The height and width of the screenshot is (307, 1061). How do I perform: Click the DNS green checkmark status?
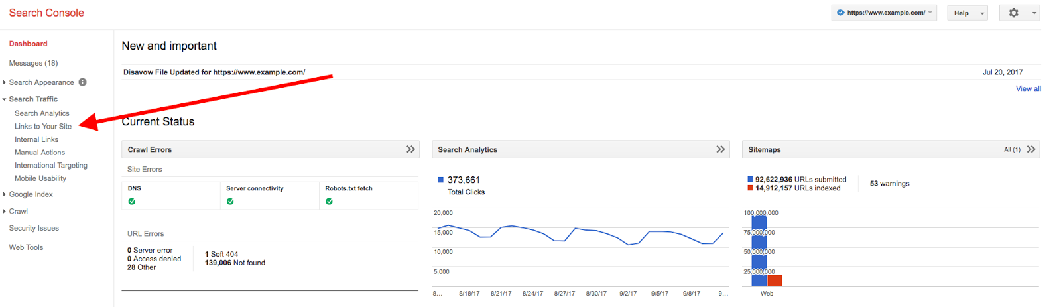click(x=132, y=202)
